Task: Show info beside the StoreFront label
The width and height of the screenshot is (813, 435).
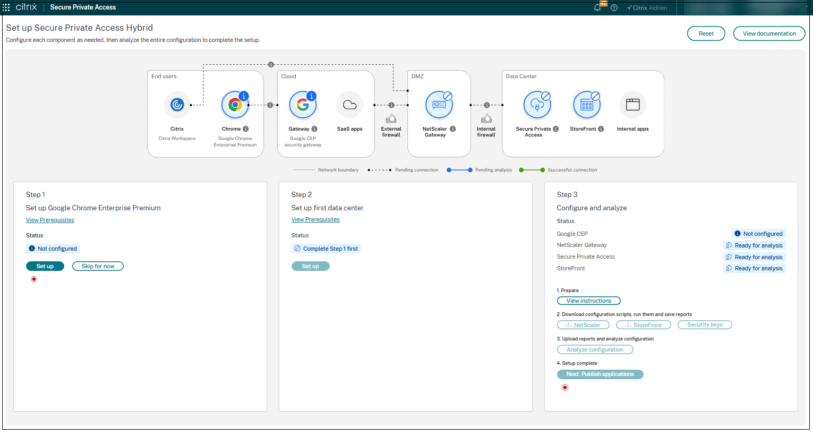Action: (601, 129)
